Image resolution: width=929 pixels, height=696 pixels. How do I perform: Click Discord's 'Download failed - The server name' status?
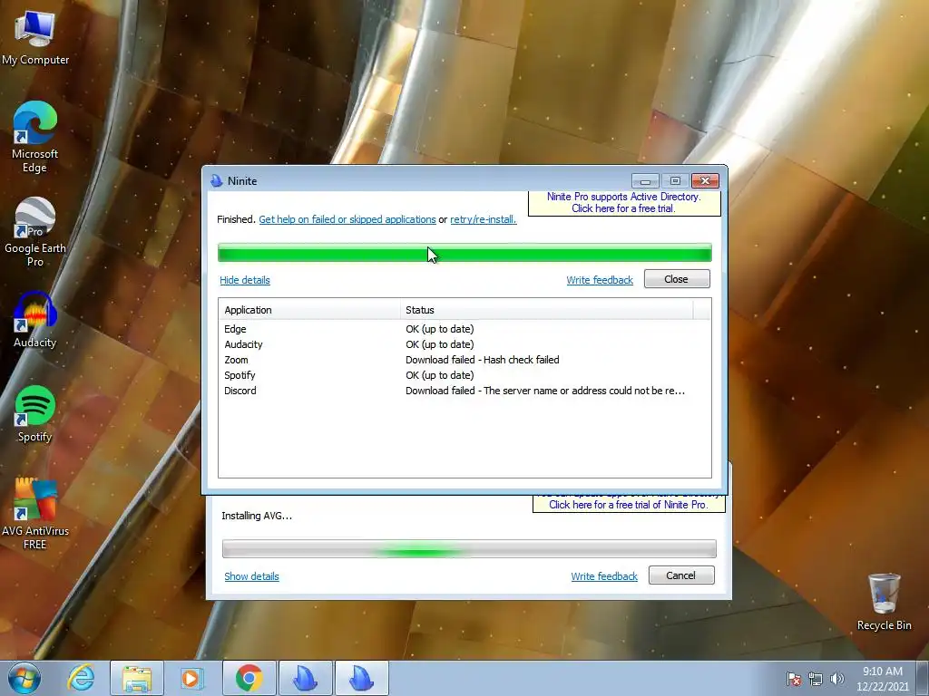(x=545, y=391)
